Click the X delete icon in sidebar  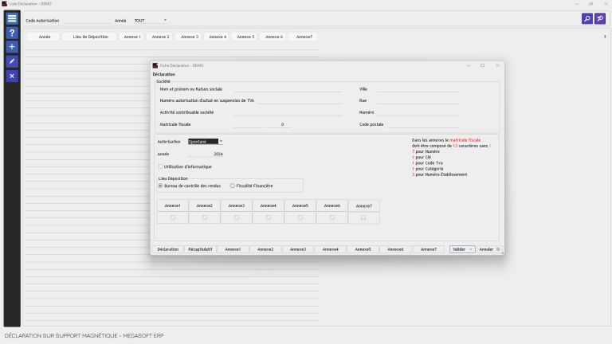tap(12, 76)
